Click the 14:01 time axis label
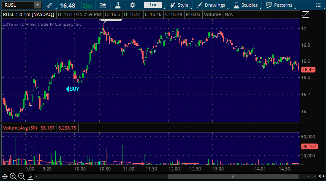The width and height of the screenshot is (326, 181). pyautogui.click(x=260, y=169)
